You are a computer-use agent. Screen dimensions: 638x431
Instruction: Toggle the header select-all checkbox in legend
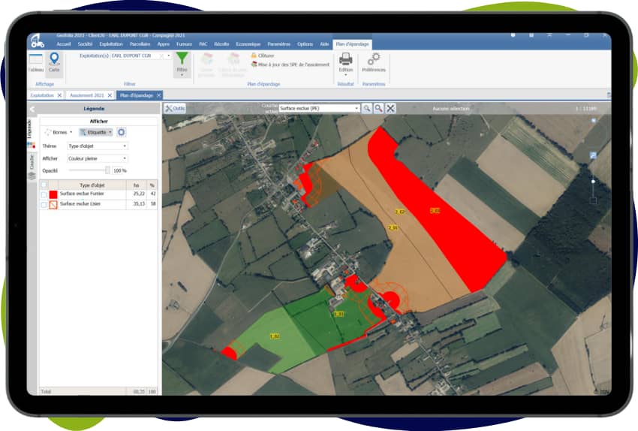44,185
